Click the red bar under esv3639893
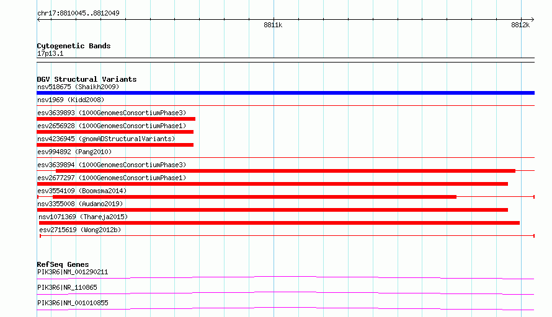Image resolution: width=552 pixels, height=317 pixels. click(116, 119)
